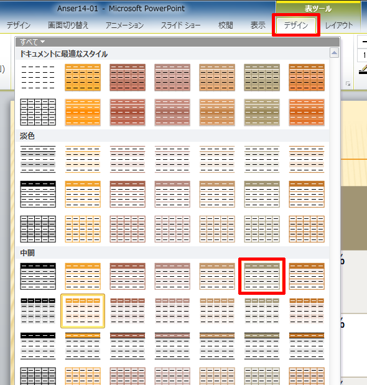The height and width of the screenshot is (385, 367).
Task: Click the gallery scroll up arrow
Action: click(335, 53)
